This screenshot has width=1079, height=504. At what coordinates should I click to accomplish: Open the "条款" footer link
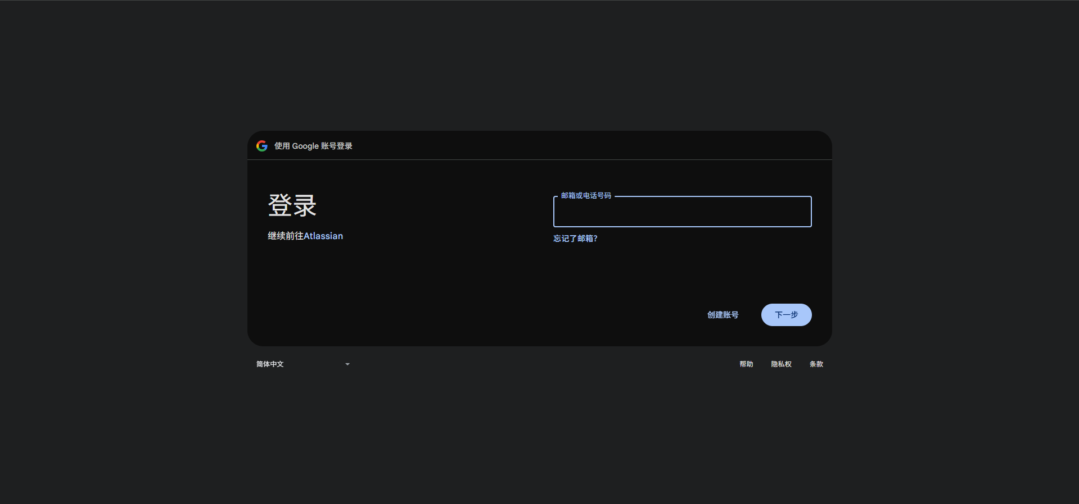coord(816,364)
